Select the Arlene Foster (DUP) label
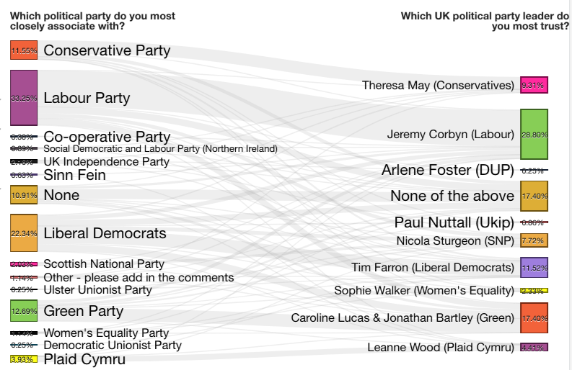The image size is (572, 370). [x=448, y=170]
